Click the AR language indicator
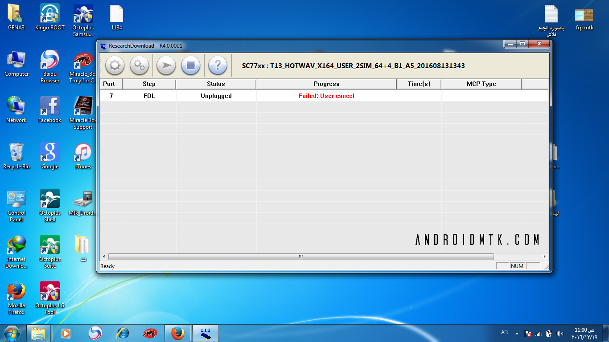The height and width of the screenshot is (342, 609). [x=505, y=333]
